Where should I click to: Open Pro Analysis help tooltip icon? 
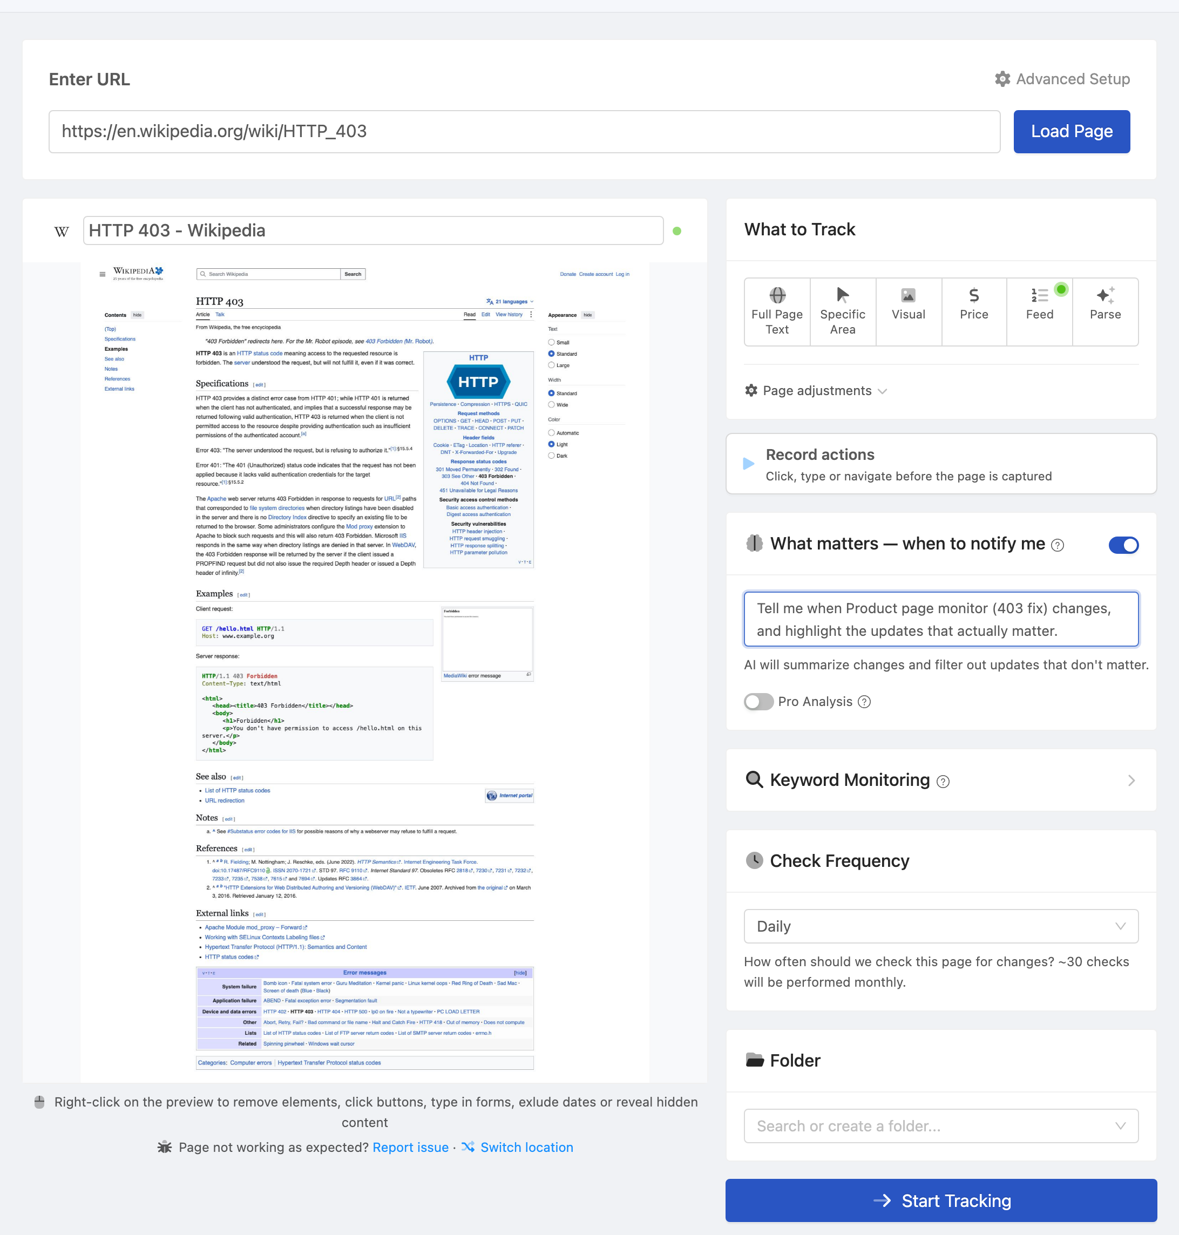pos(865,702)
